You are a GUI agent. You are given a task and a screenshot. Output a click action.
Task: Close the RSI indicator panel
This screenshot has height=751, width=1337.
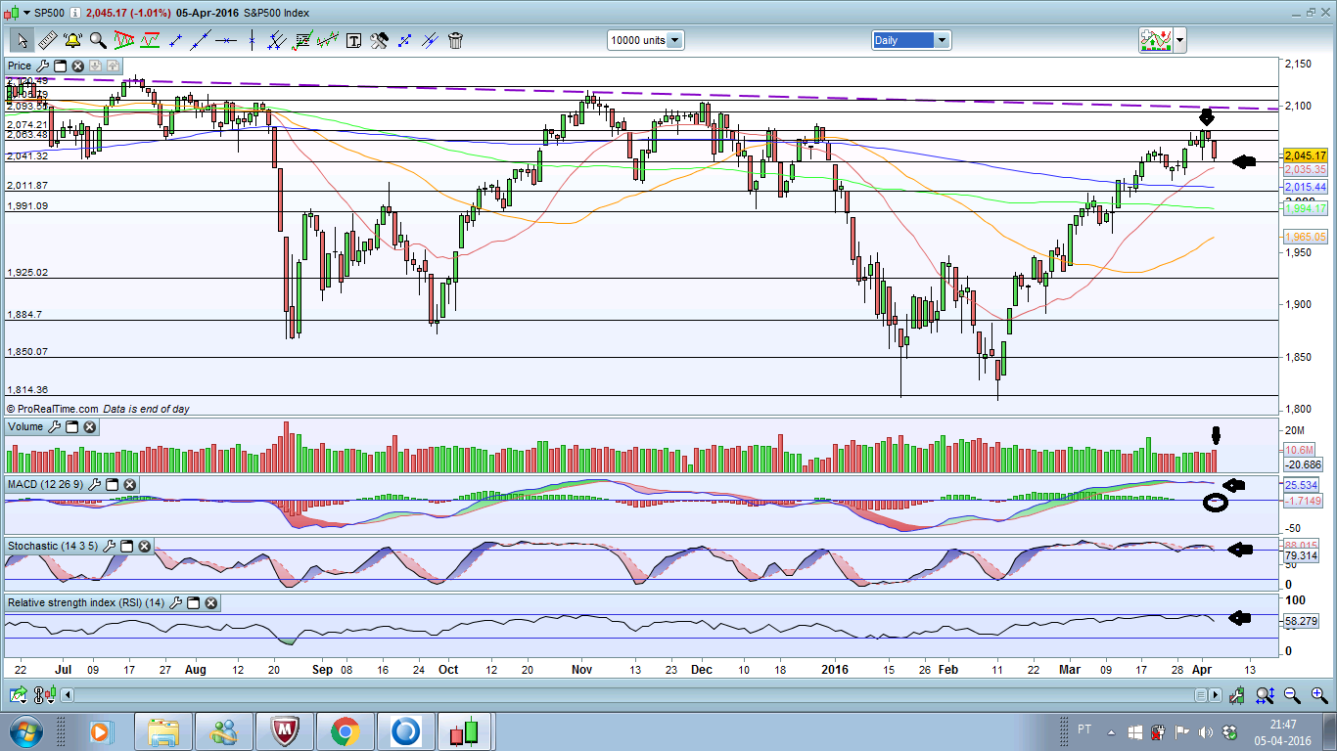[x=210, y=603]
